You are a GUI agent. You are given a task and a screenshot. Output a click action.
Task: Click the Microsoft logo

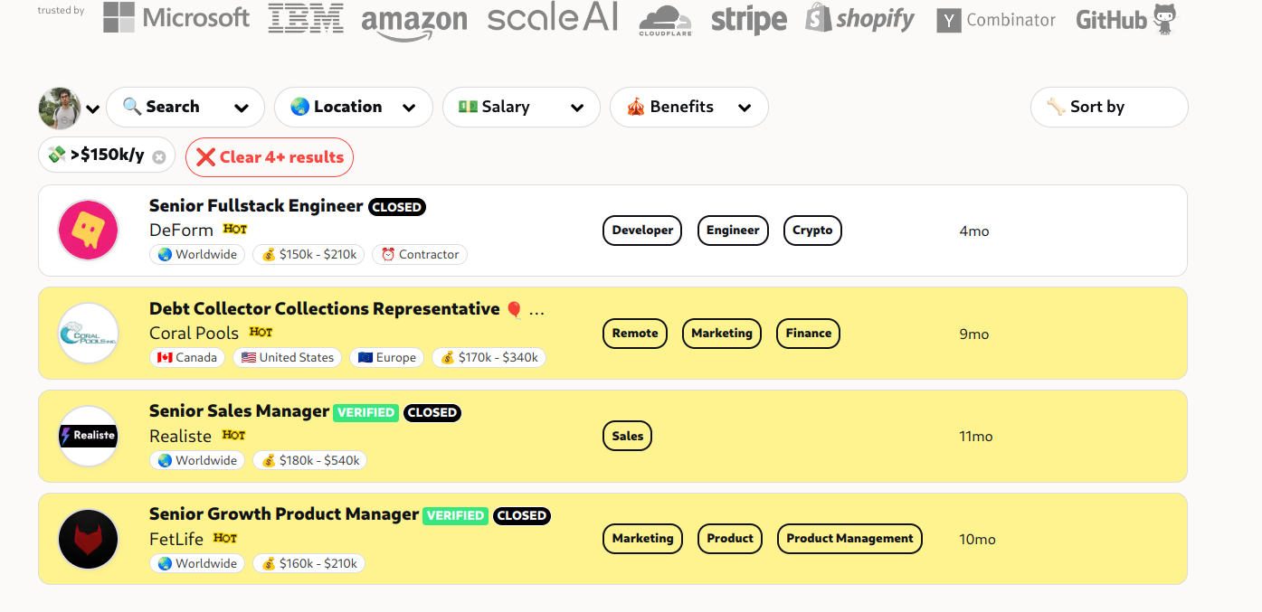point(176,17)
